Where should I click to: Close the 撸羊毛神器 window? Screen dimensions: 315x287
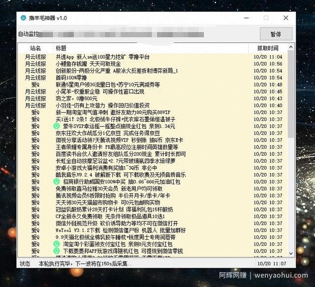[x=285, y=18]
